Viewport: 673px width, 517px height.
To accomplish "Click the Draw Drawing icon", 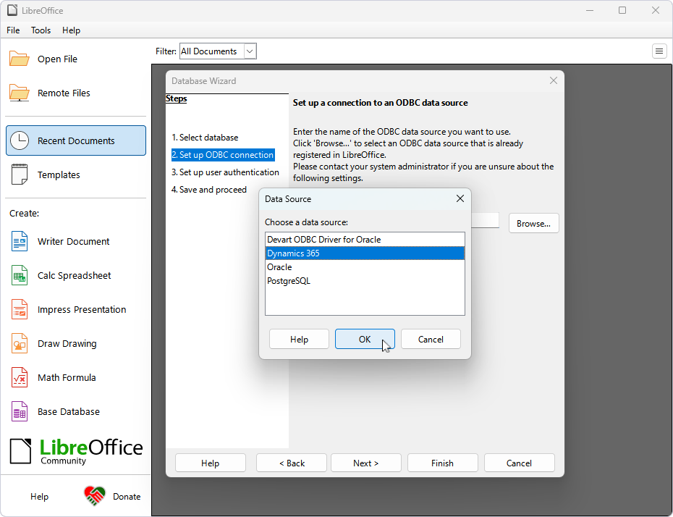I will click(x=20, y=344).
